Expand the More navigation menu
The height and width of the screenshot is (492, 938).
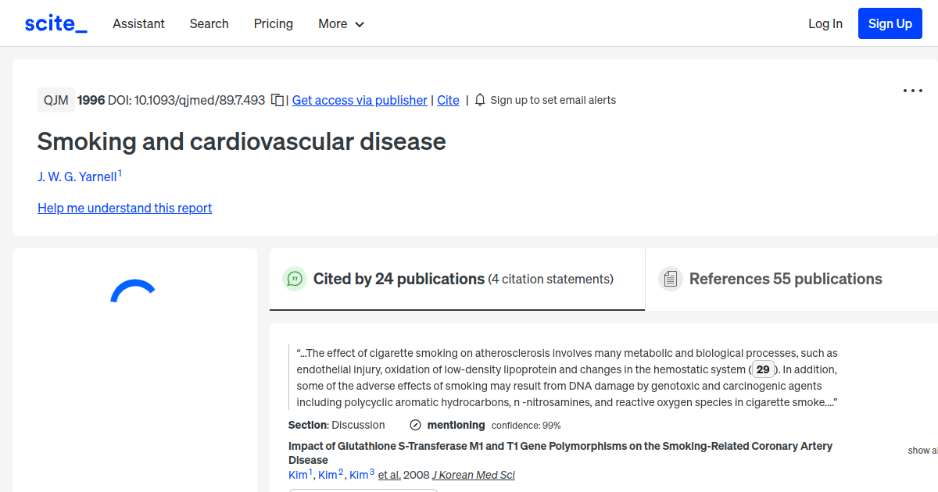tap(341, 23)
